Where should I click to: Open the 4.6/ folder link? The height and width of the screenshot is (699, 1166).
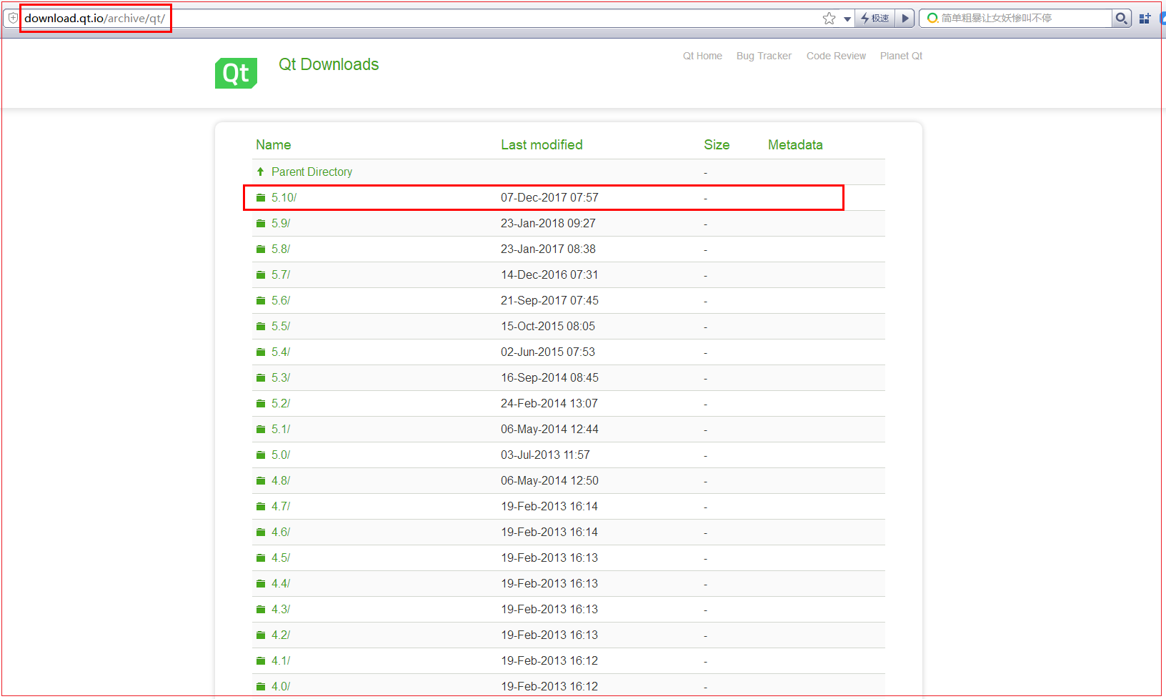(281, 532)
